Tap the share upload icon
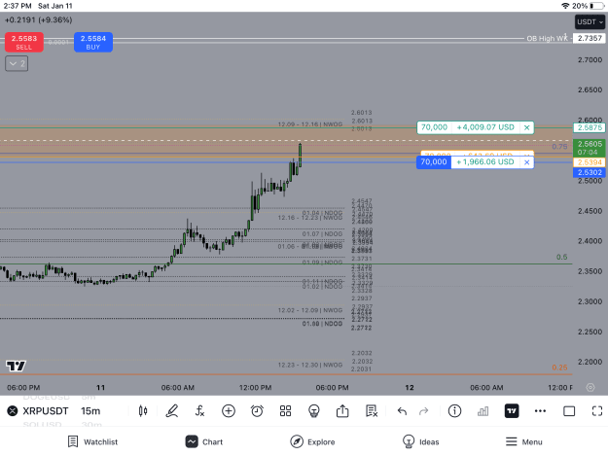The height and width of the screenshot is (456, 608). click(342, 411)
